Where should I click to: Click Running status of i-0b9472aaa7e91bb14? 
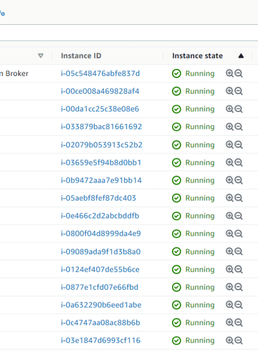tap(200, 180)
